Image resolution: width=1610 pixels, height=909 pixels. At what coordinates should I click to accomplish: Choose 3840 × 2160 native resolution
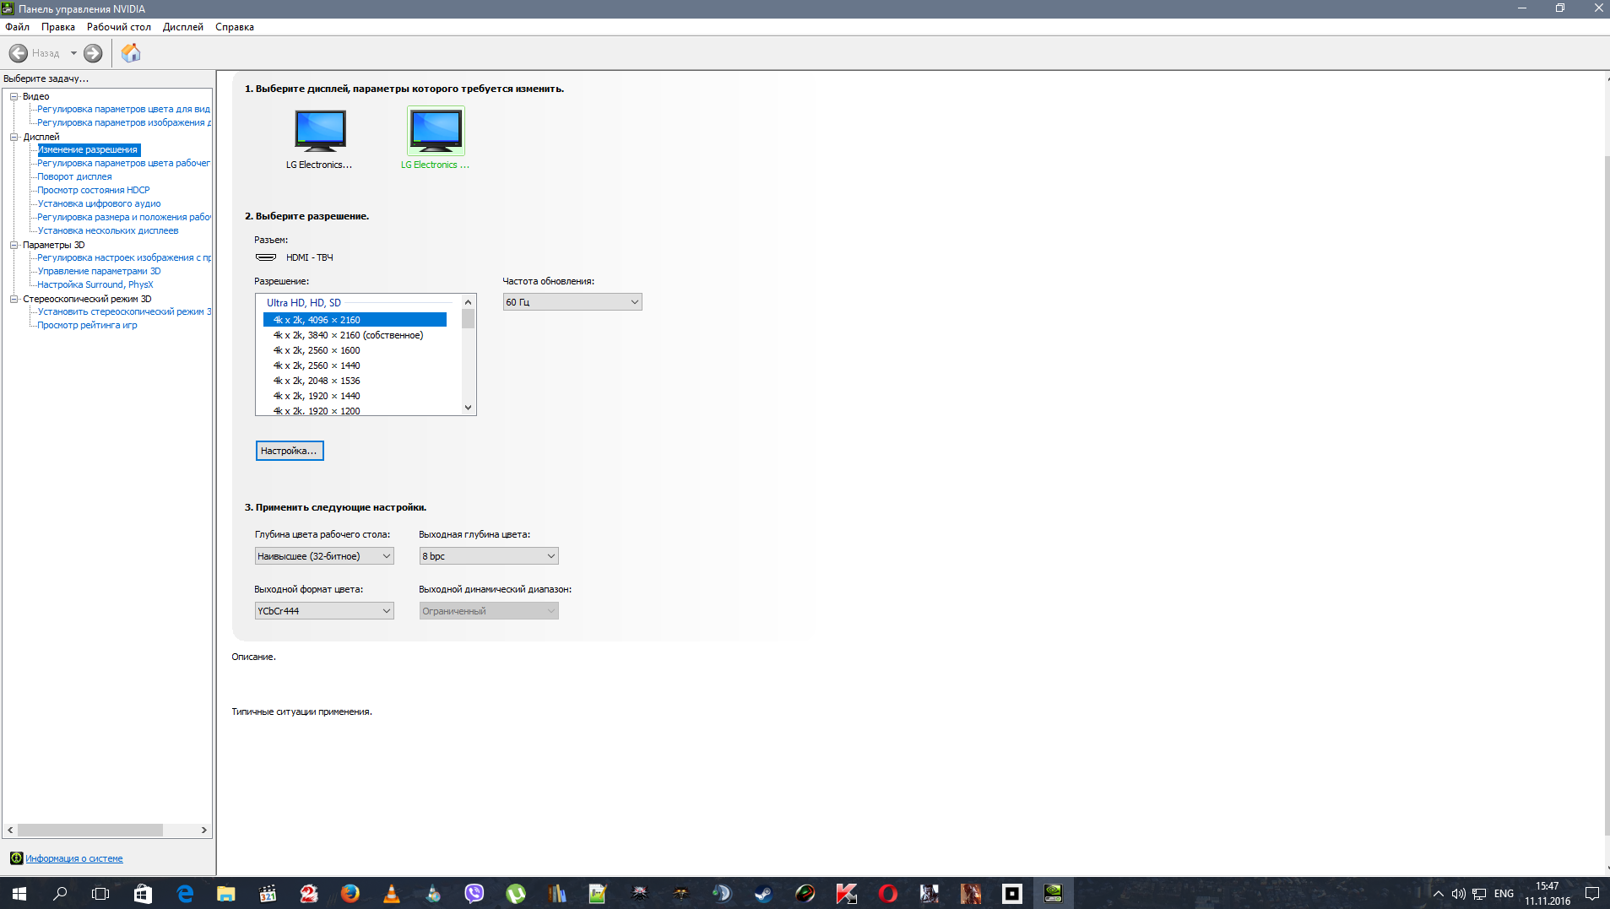click(348, 335)
